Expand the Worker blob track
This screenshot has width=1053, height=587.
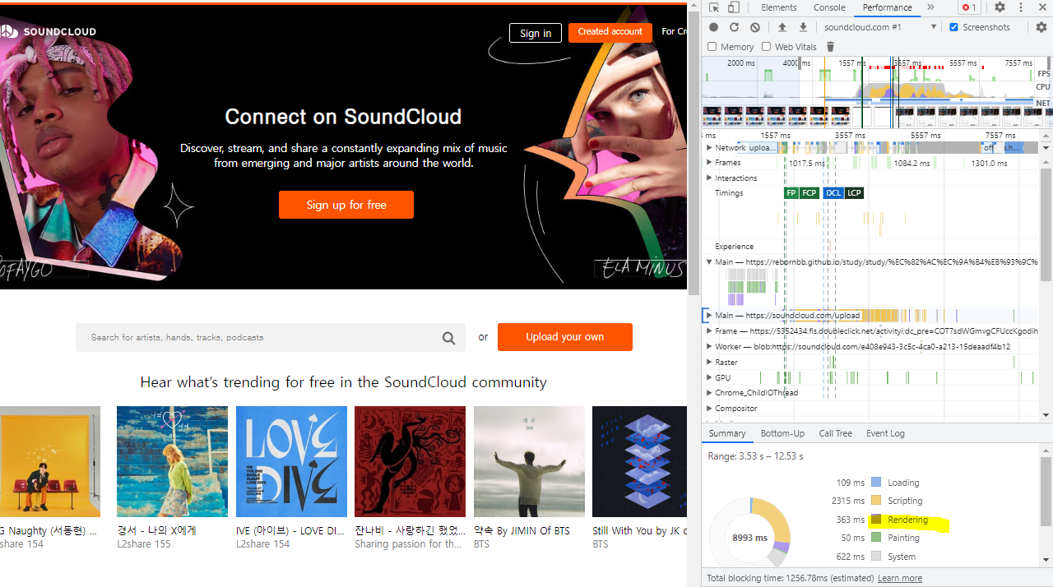point(709,347)
